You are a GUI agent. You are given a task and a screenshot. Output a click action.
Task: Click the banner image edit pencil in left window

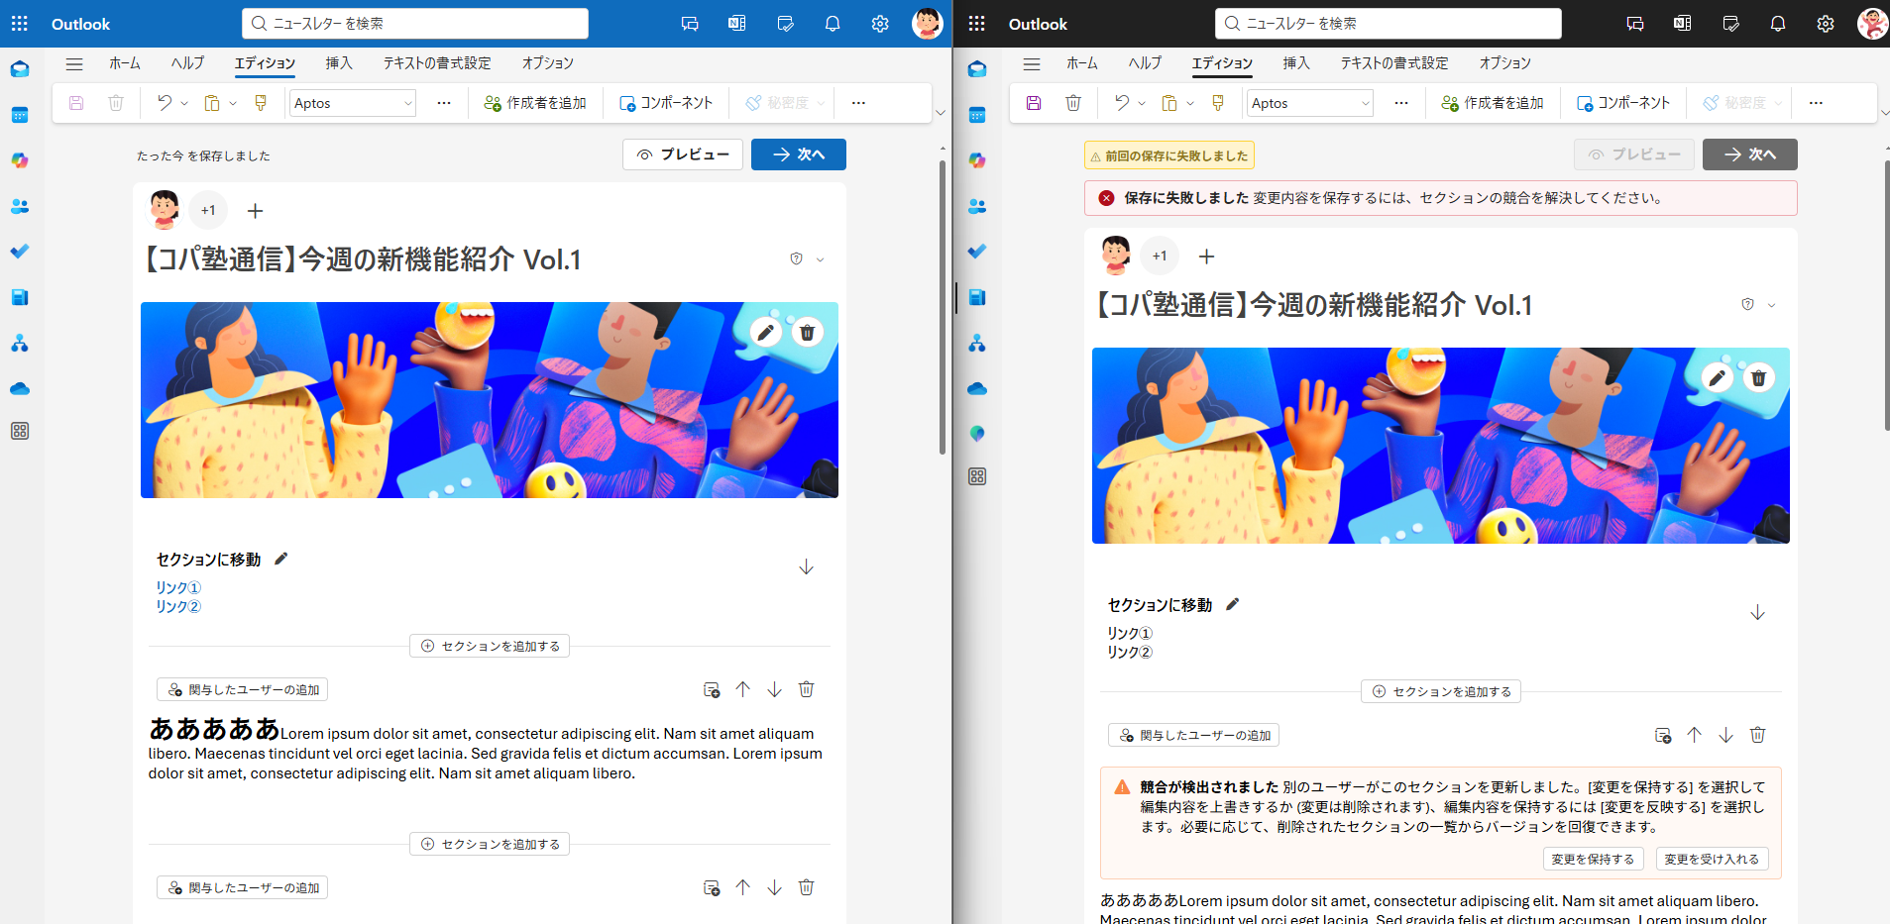tap(765, 333)
